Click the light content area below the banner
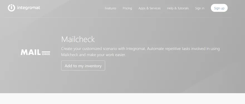Screen dimensions: 245x104 122,98
